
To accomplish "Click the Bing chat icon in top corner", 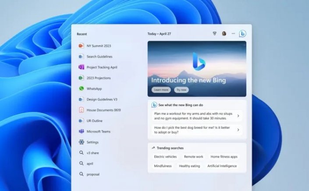I will 242,34.
